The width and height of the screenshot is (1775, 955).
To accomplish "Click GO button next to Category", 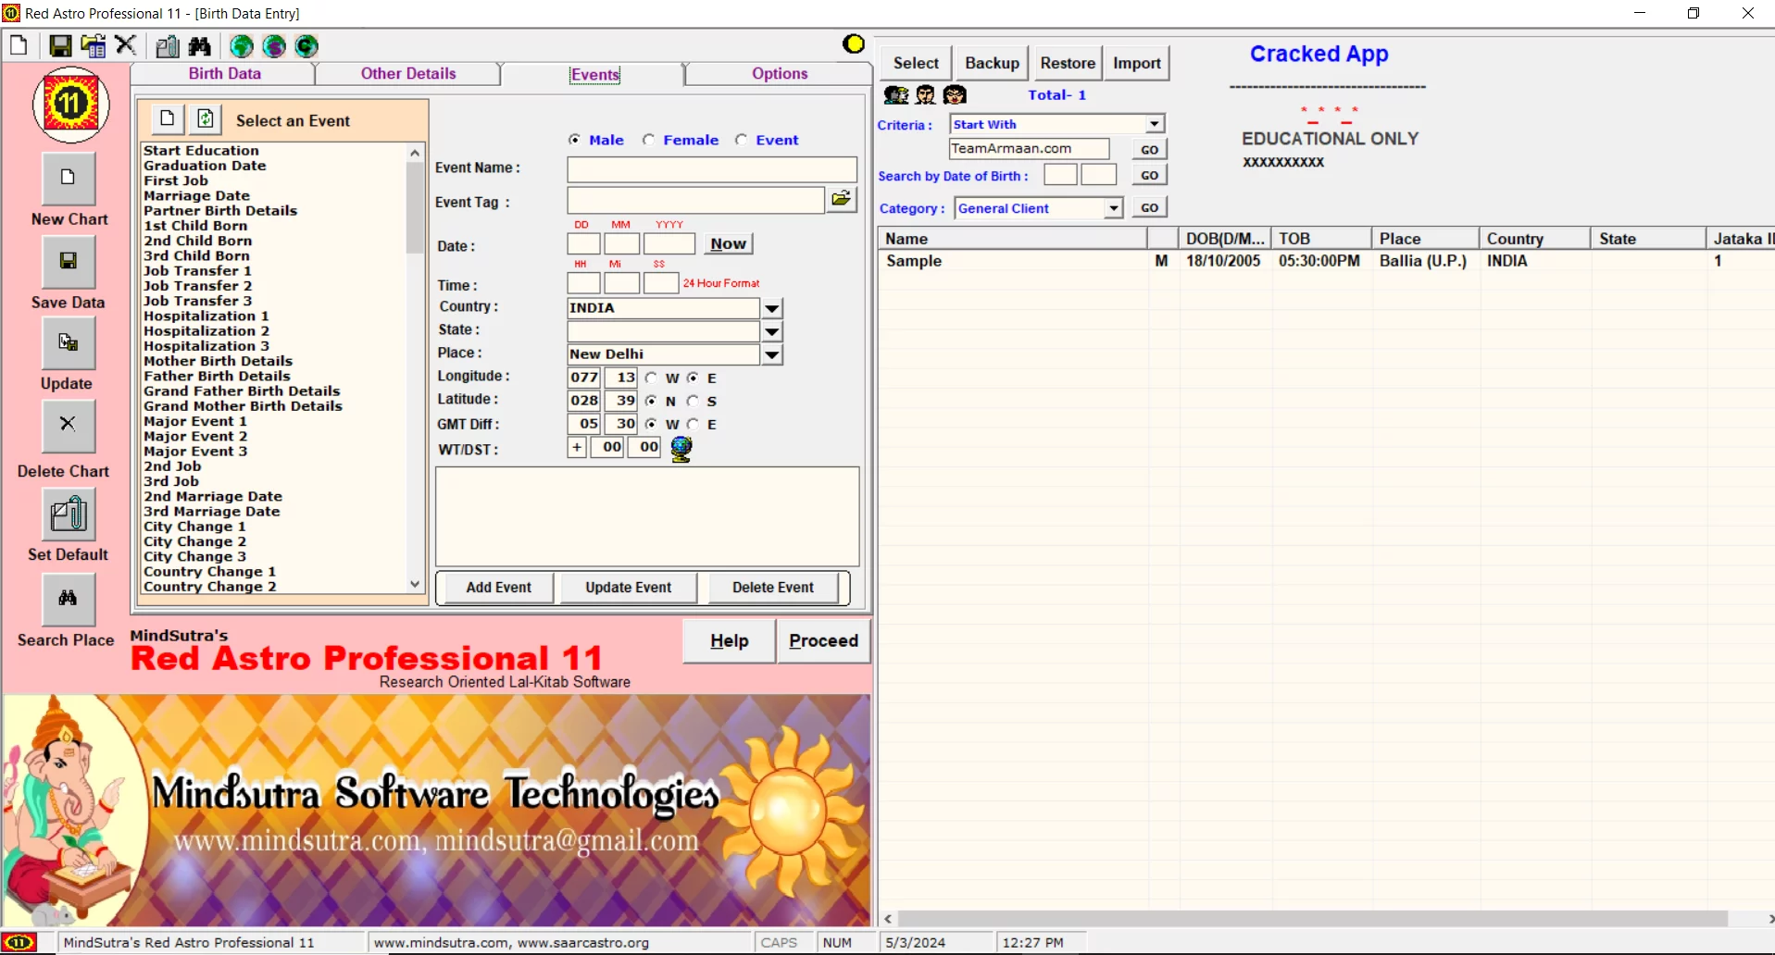I will (x=1149, y=207).
